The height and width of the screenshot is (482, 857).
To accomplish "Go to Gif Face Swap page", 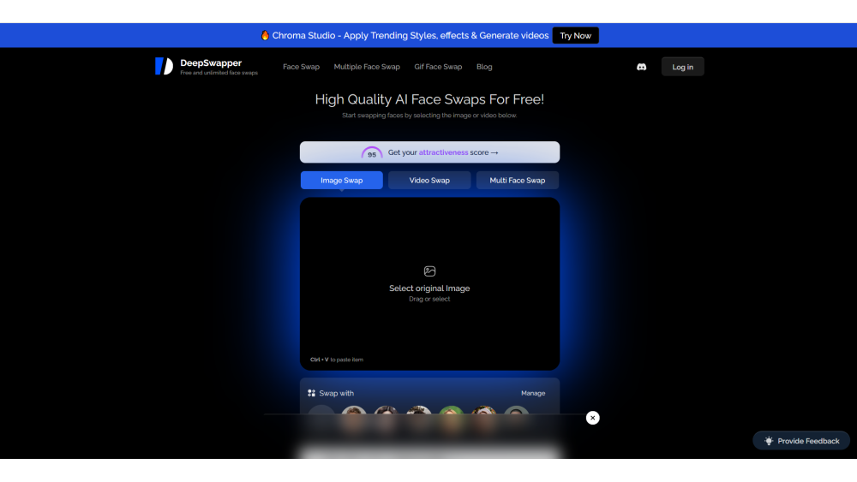I will [438, 67].
